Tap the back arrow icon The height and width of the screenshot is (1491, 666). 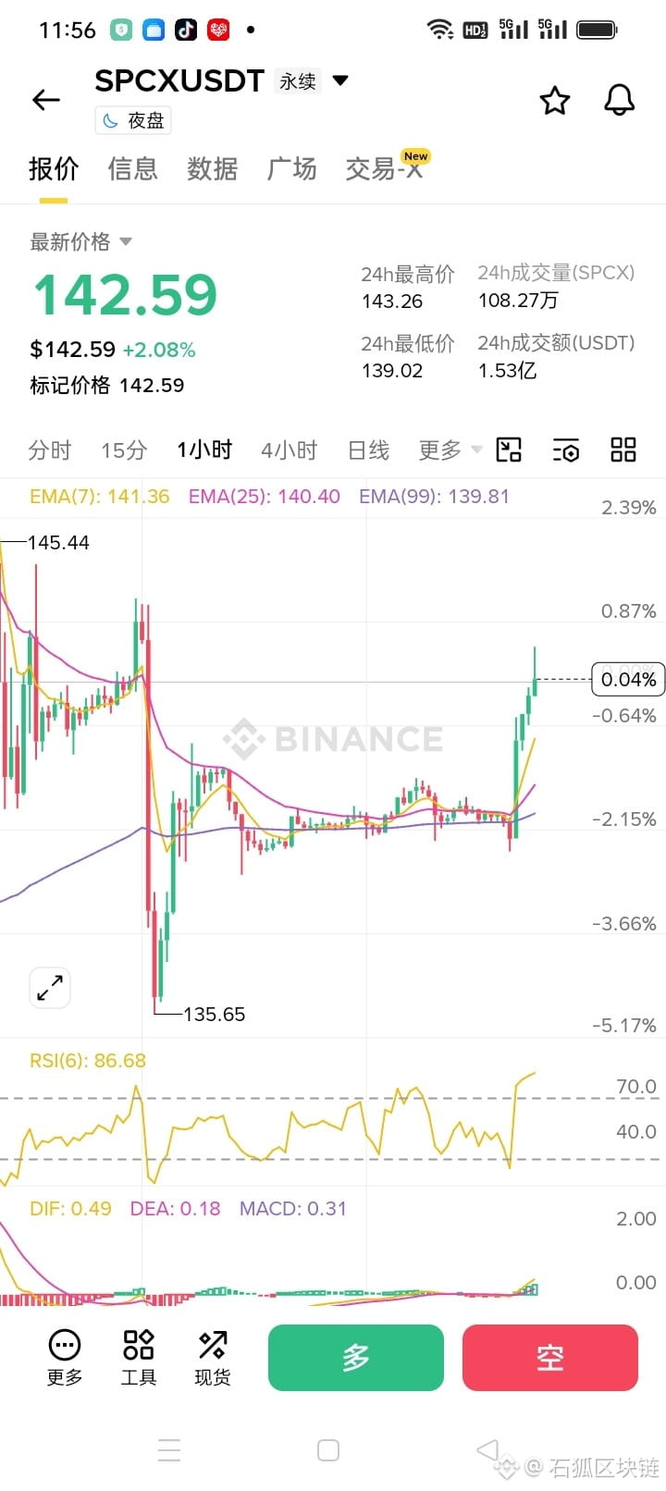pos(45,100)
